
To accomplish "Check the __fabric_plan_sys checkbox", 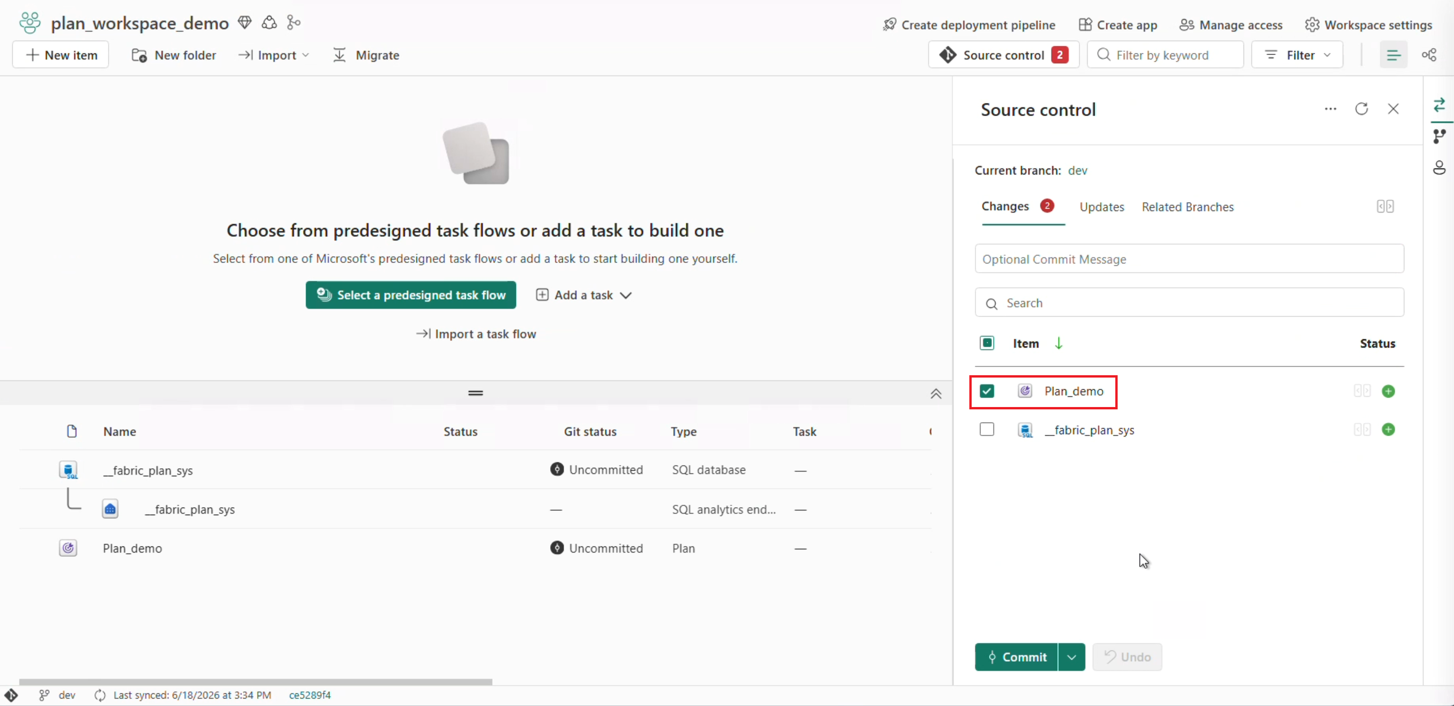I will pyautogui.click(x=987, y=429).
